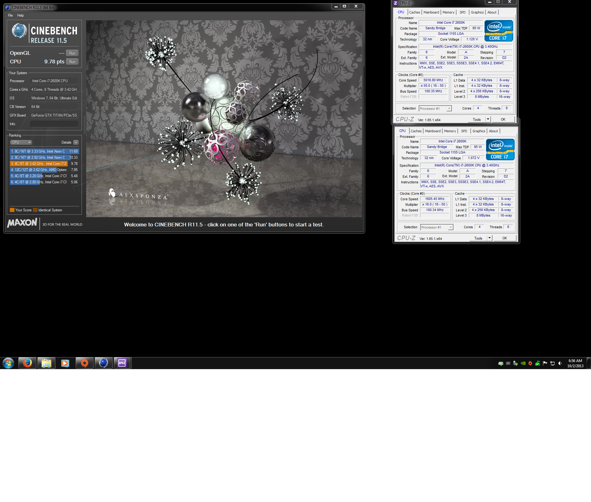Switch to Mainboard tab in lower CPU-Z
The width and height of the screenshot is (591, 502).
click(433, 131)
